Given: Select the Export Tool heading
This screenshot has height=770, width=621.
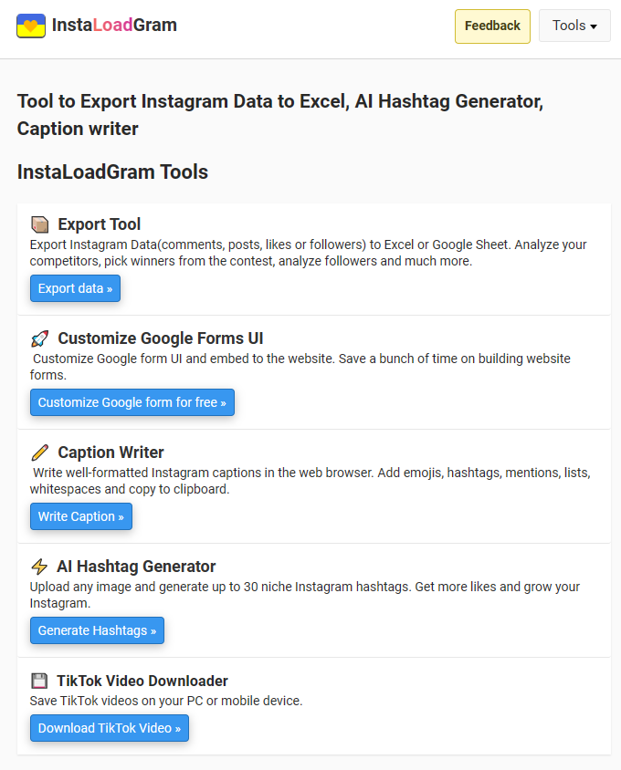Looking at the screenshot, I should click(99, 224).
